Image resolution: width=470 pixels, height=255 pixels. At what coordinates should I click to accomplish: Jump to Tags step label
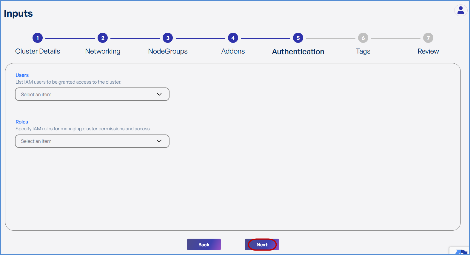(x=363, y=51)
